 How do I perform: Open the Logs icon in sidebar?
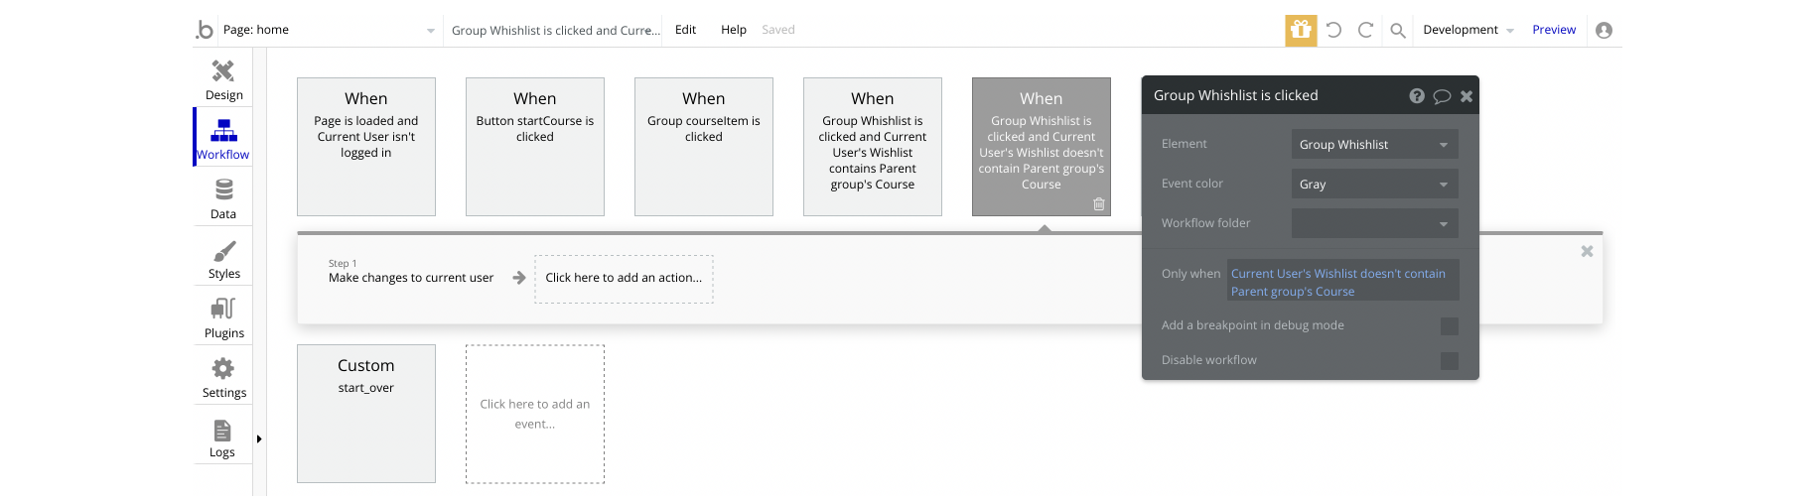(222, 431)
